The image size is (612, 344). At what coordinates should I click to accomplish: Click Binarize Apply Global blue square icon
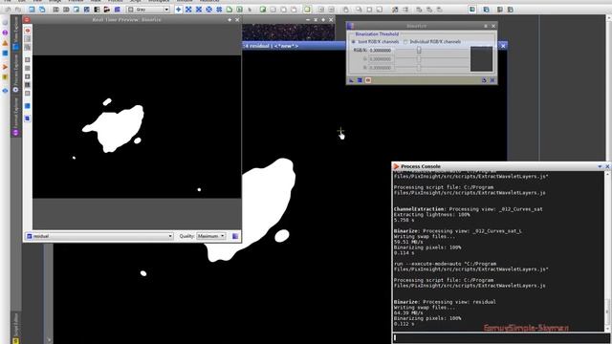pos(360,80)
